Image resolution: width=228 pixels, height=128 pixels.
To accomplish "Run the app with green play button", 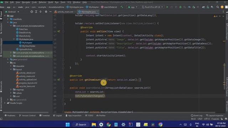I will [x=167, y=7].
